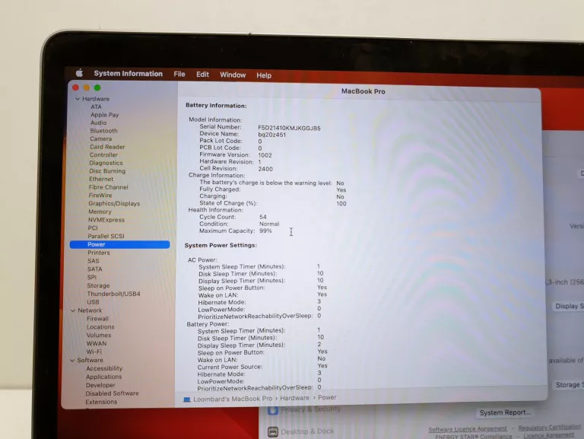
Task: Select SAS in the sidebar
Action: (x=93, y=261)
